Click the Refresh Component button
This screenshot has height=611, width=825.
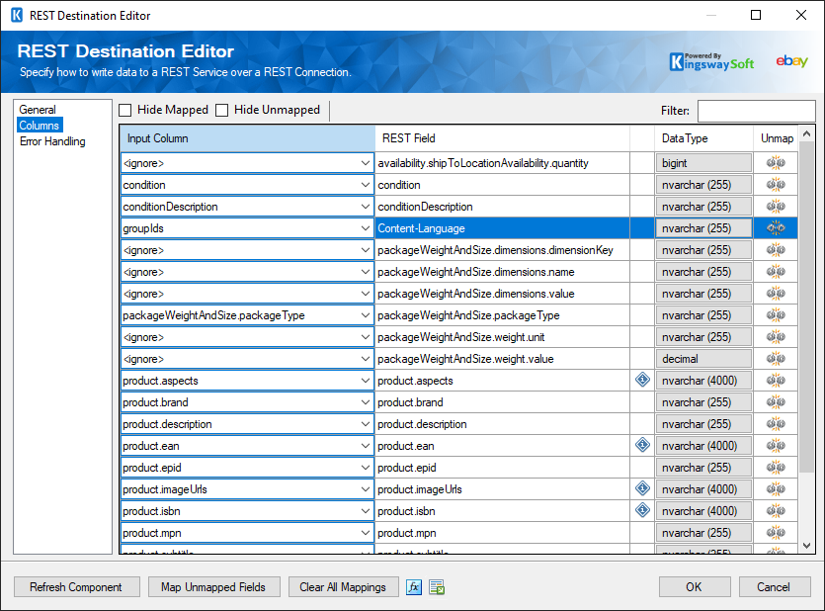[77, 587]
